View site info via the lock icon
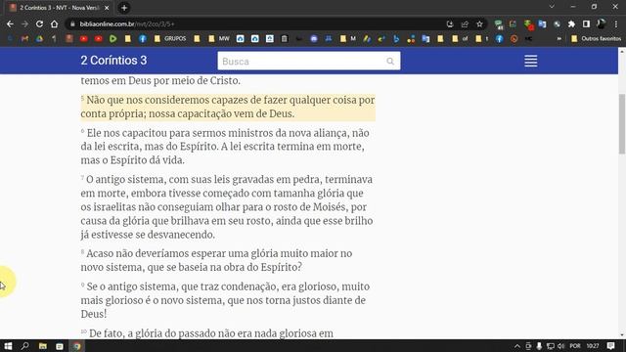 pos(72,23)
